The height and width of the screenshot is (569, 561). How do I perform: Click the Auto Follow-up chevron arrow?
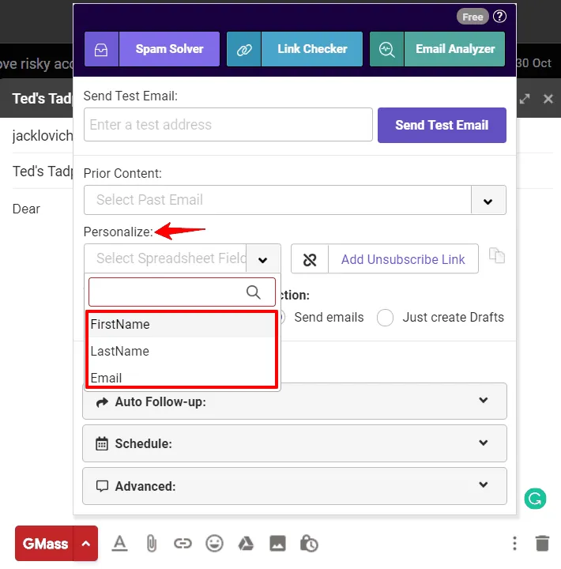click(484, 400)
